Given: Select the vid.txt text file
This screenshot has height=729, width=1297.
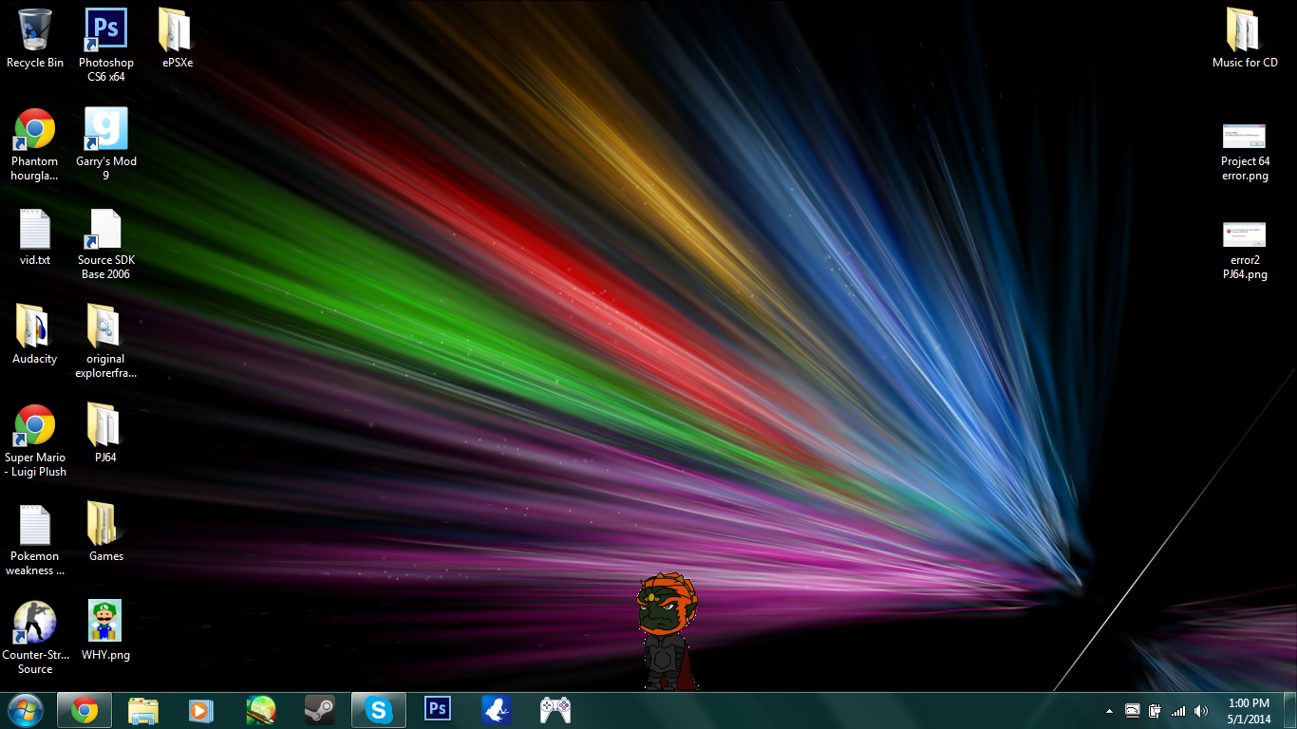Looking at the screenshot, I should pyautogui.click(x=35, y=237).
